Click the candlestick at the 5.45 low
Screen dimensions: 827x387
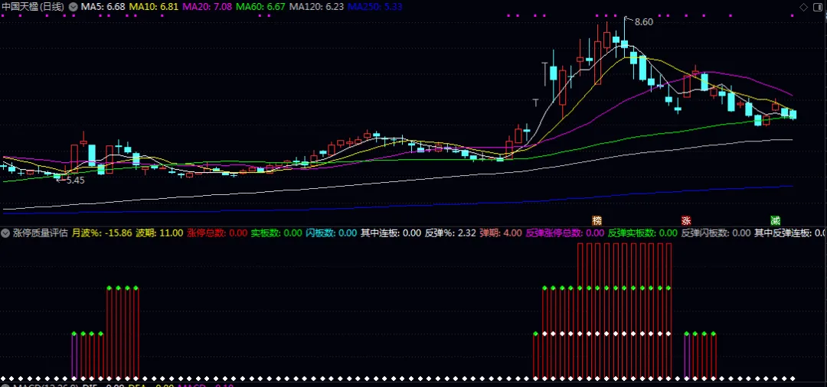[57, 177]
